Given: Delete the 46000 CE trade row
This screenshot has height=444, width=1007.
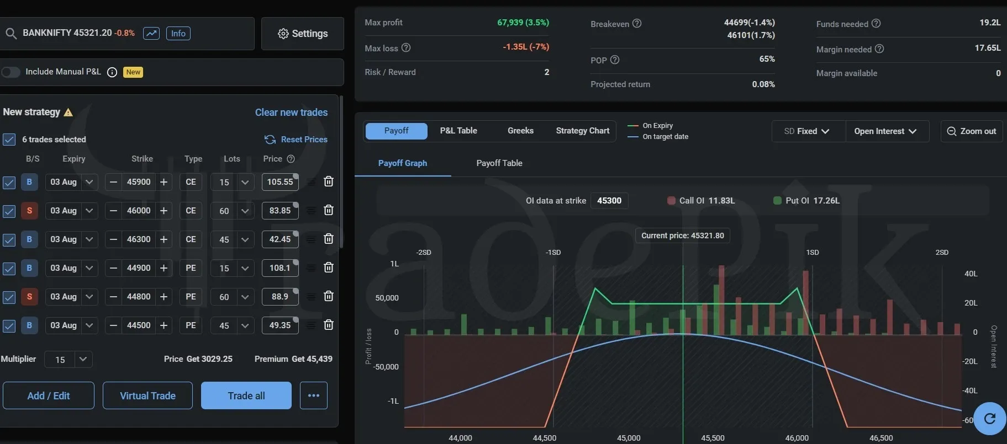Looking at the screenshot, I should (329, 210).
